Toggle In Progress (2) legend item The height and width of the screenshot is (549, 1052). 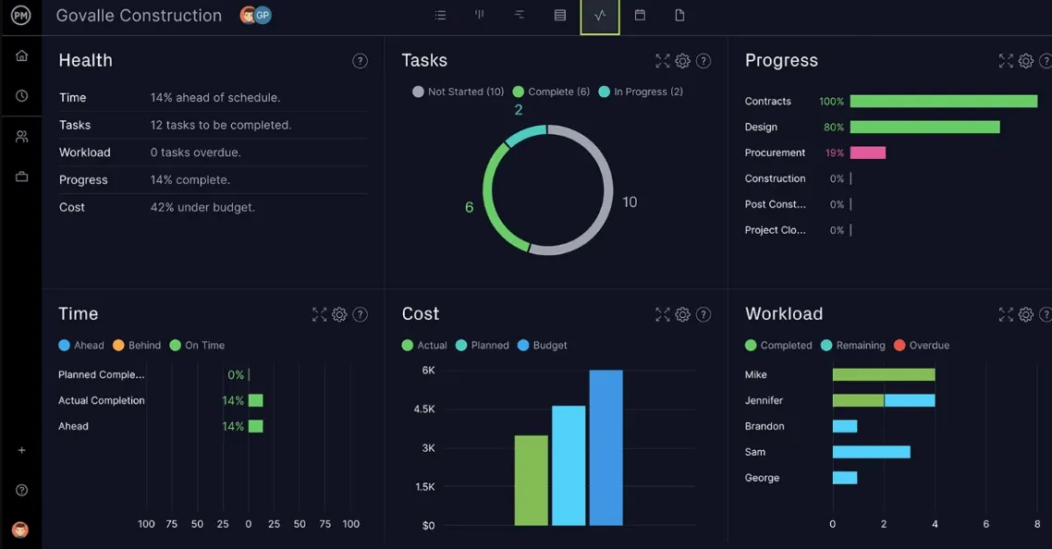pyautogui.click(x=641, y=91)
